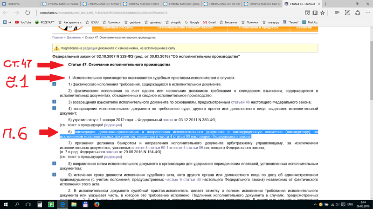This screenshot has height=209, width=373.
Task: Open the Edge Hub lines icon
Action: coord(337,13)
